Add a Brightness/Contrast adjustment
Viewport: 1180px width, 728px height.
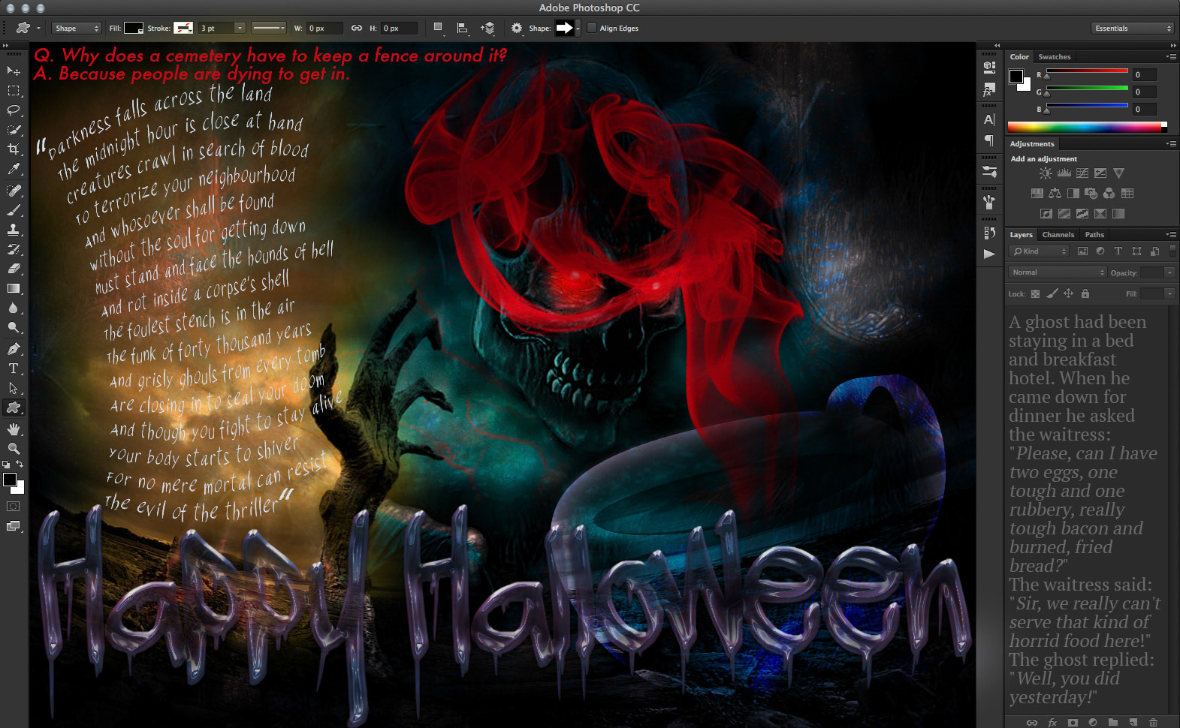1046,173
